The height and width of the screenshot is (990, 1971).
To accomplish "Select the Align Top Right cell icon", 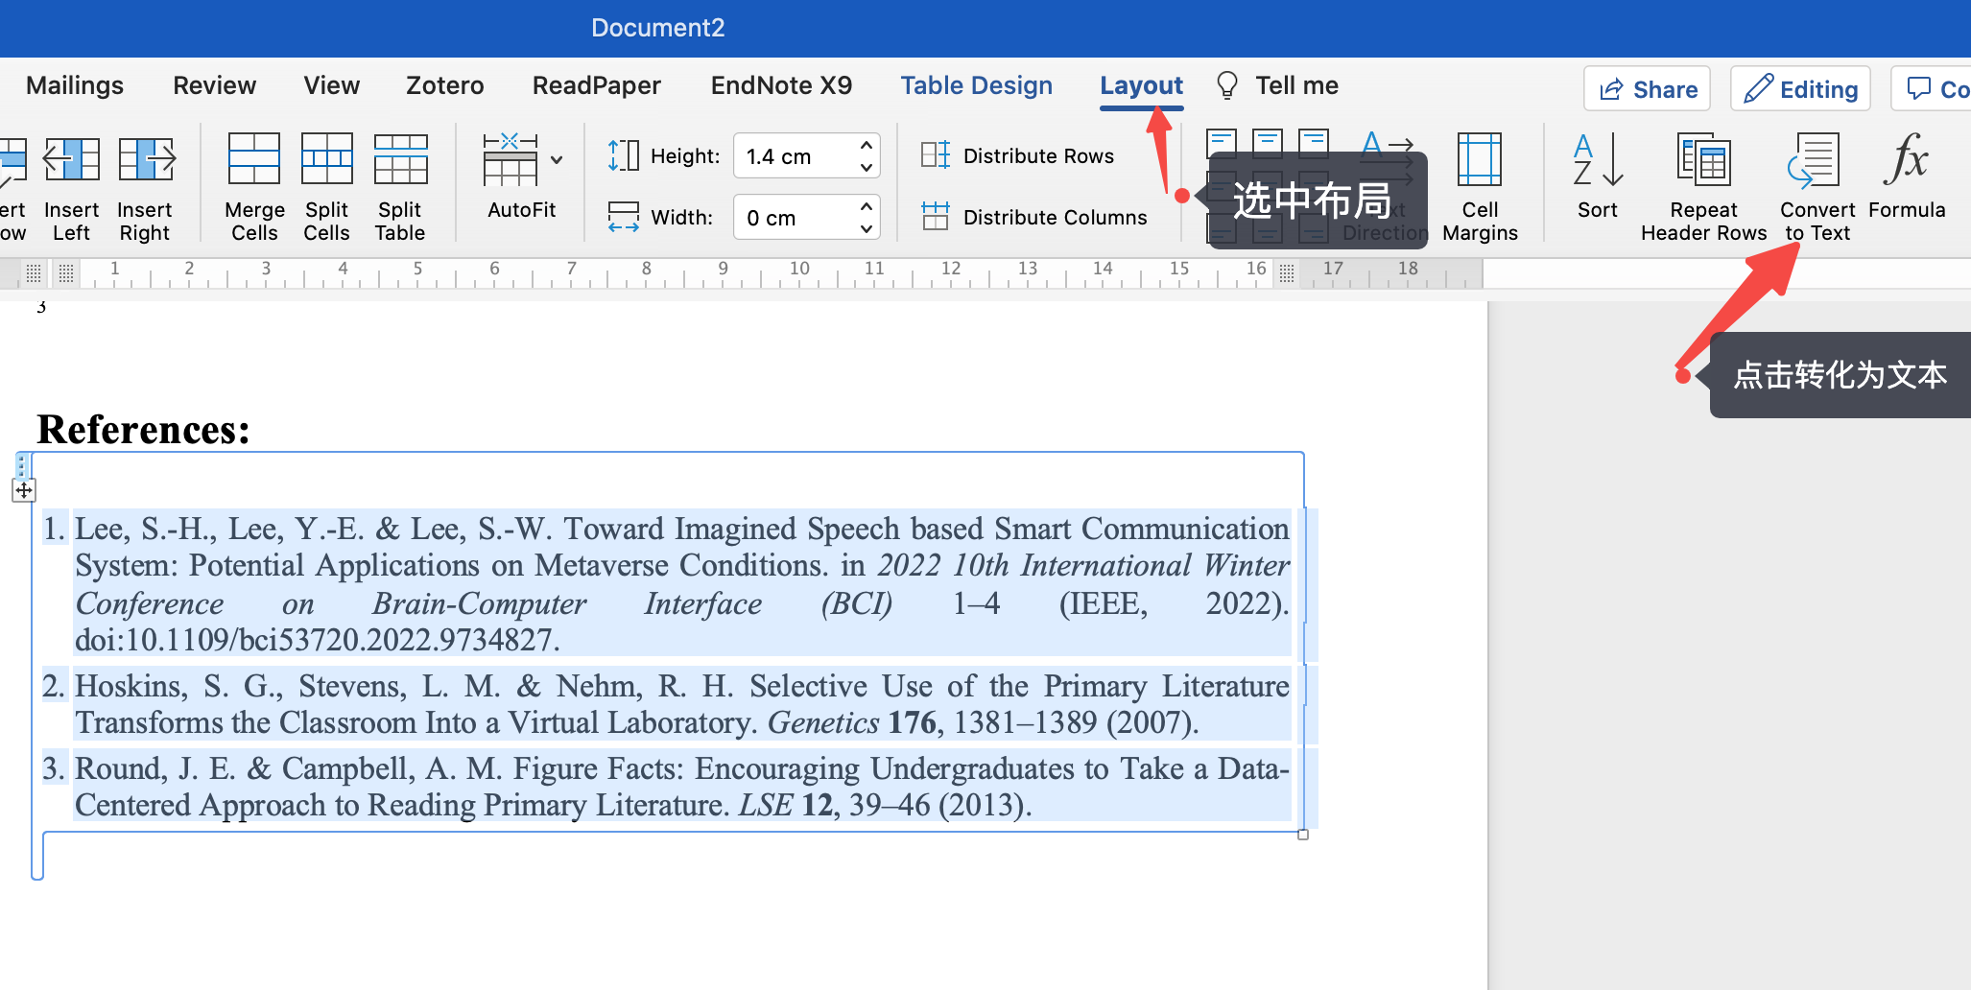I will click(1314, 142).
